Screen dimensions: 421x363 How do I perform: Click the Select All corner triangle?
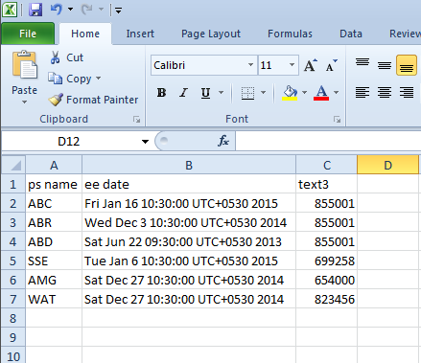coord(13,165)
